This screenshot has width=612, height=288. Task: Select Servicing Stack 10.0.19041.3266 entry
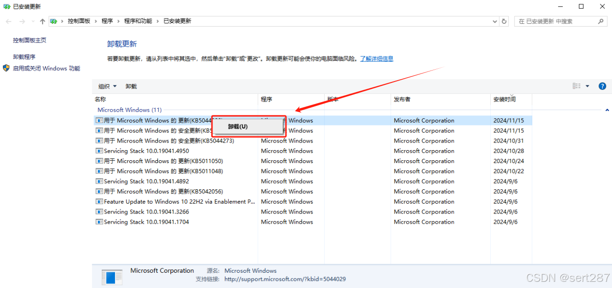pyautogui.click(x=312, y=212)
